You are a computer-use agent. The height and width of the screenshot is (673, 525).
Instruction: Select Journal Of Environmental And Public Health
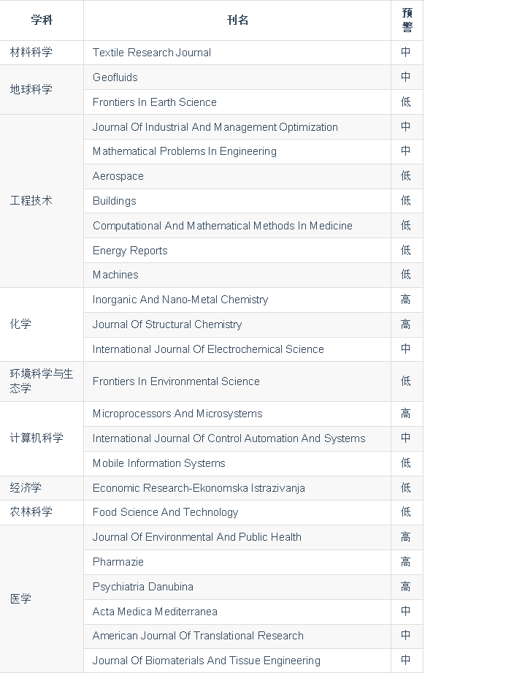[x=197, y=537]
